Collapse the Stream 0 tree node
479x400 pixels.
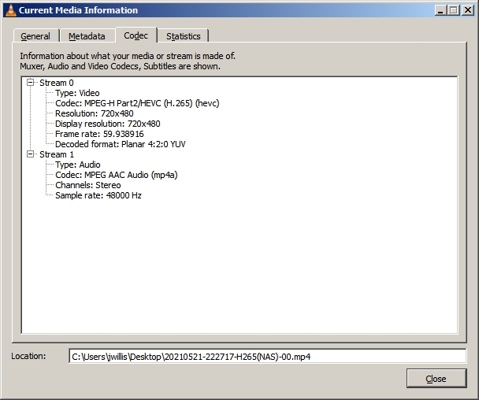(30, 83)
